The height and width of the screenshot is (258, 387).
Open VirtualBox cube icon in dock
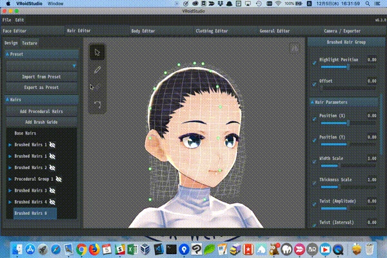point(145,250)
